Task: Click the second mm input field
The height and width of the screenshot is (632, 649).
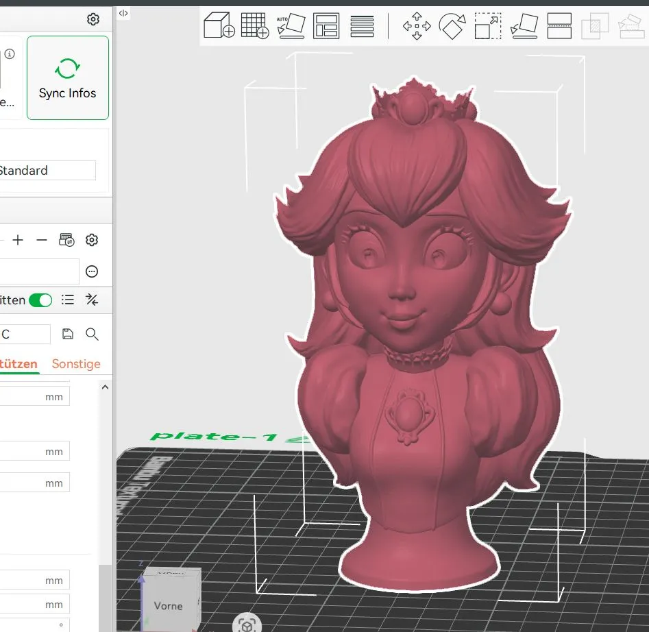Action: [x=35, y=451]
